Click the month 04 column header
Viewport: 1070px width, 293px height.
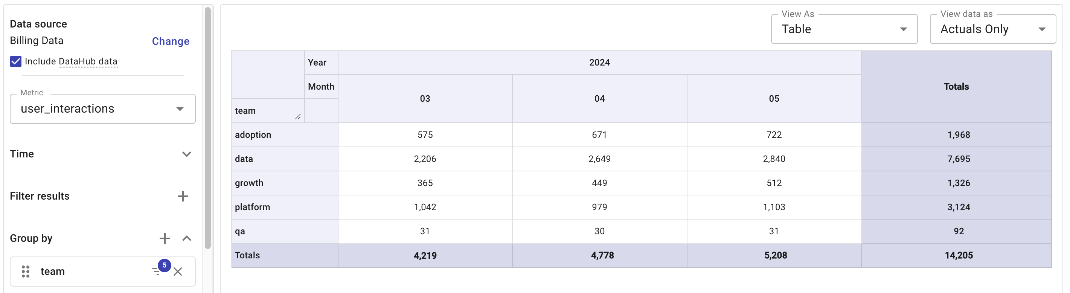pyautogui.click(x=599, y=99)
